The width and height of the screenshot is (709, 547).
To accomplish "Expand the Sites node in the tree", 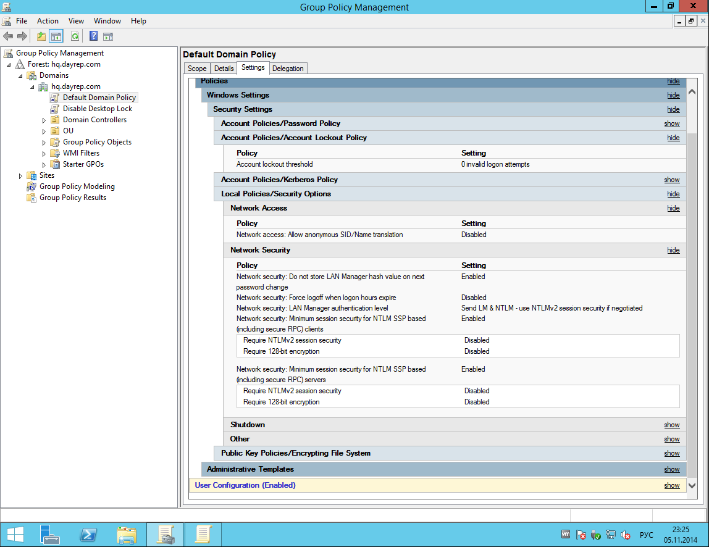I will 20,176.
